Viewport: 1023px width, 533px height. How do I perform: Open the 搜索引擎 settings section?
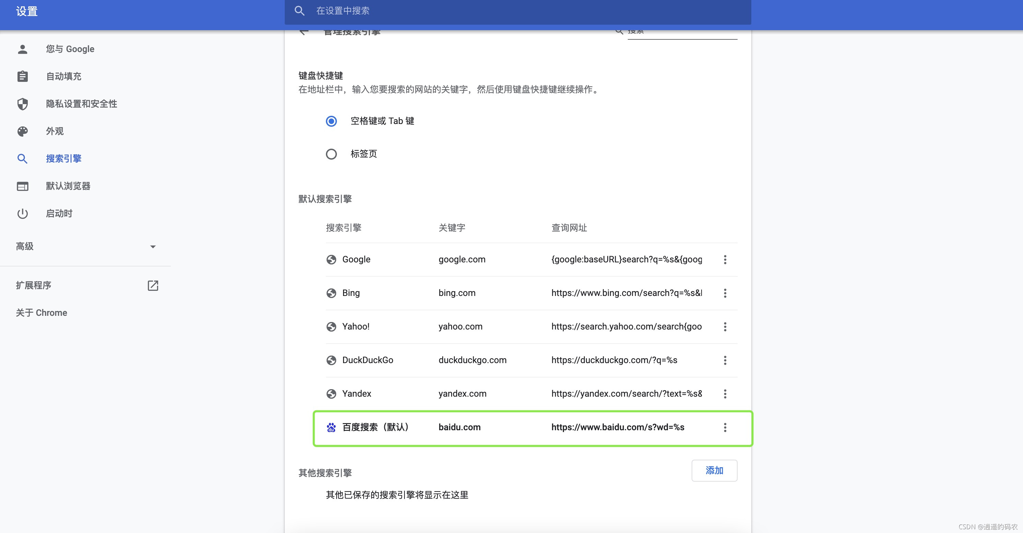[63, 159]
